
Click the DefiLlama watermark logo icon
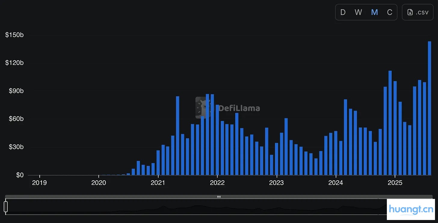click(203, 108)
